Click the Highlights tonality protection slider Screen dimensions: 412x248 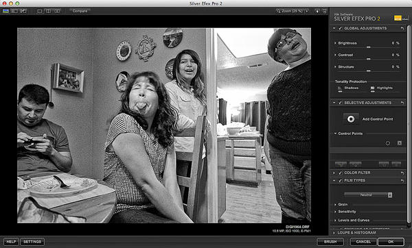click(385, 92)
